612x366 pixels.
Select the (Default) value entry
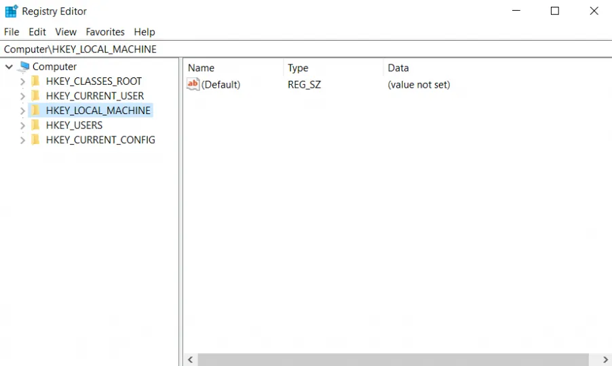coord(221,85)
